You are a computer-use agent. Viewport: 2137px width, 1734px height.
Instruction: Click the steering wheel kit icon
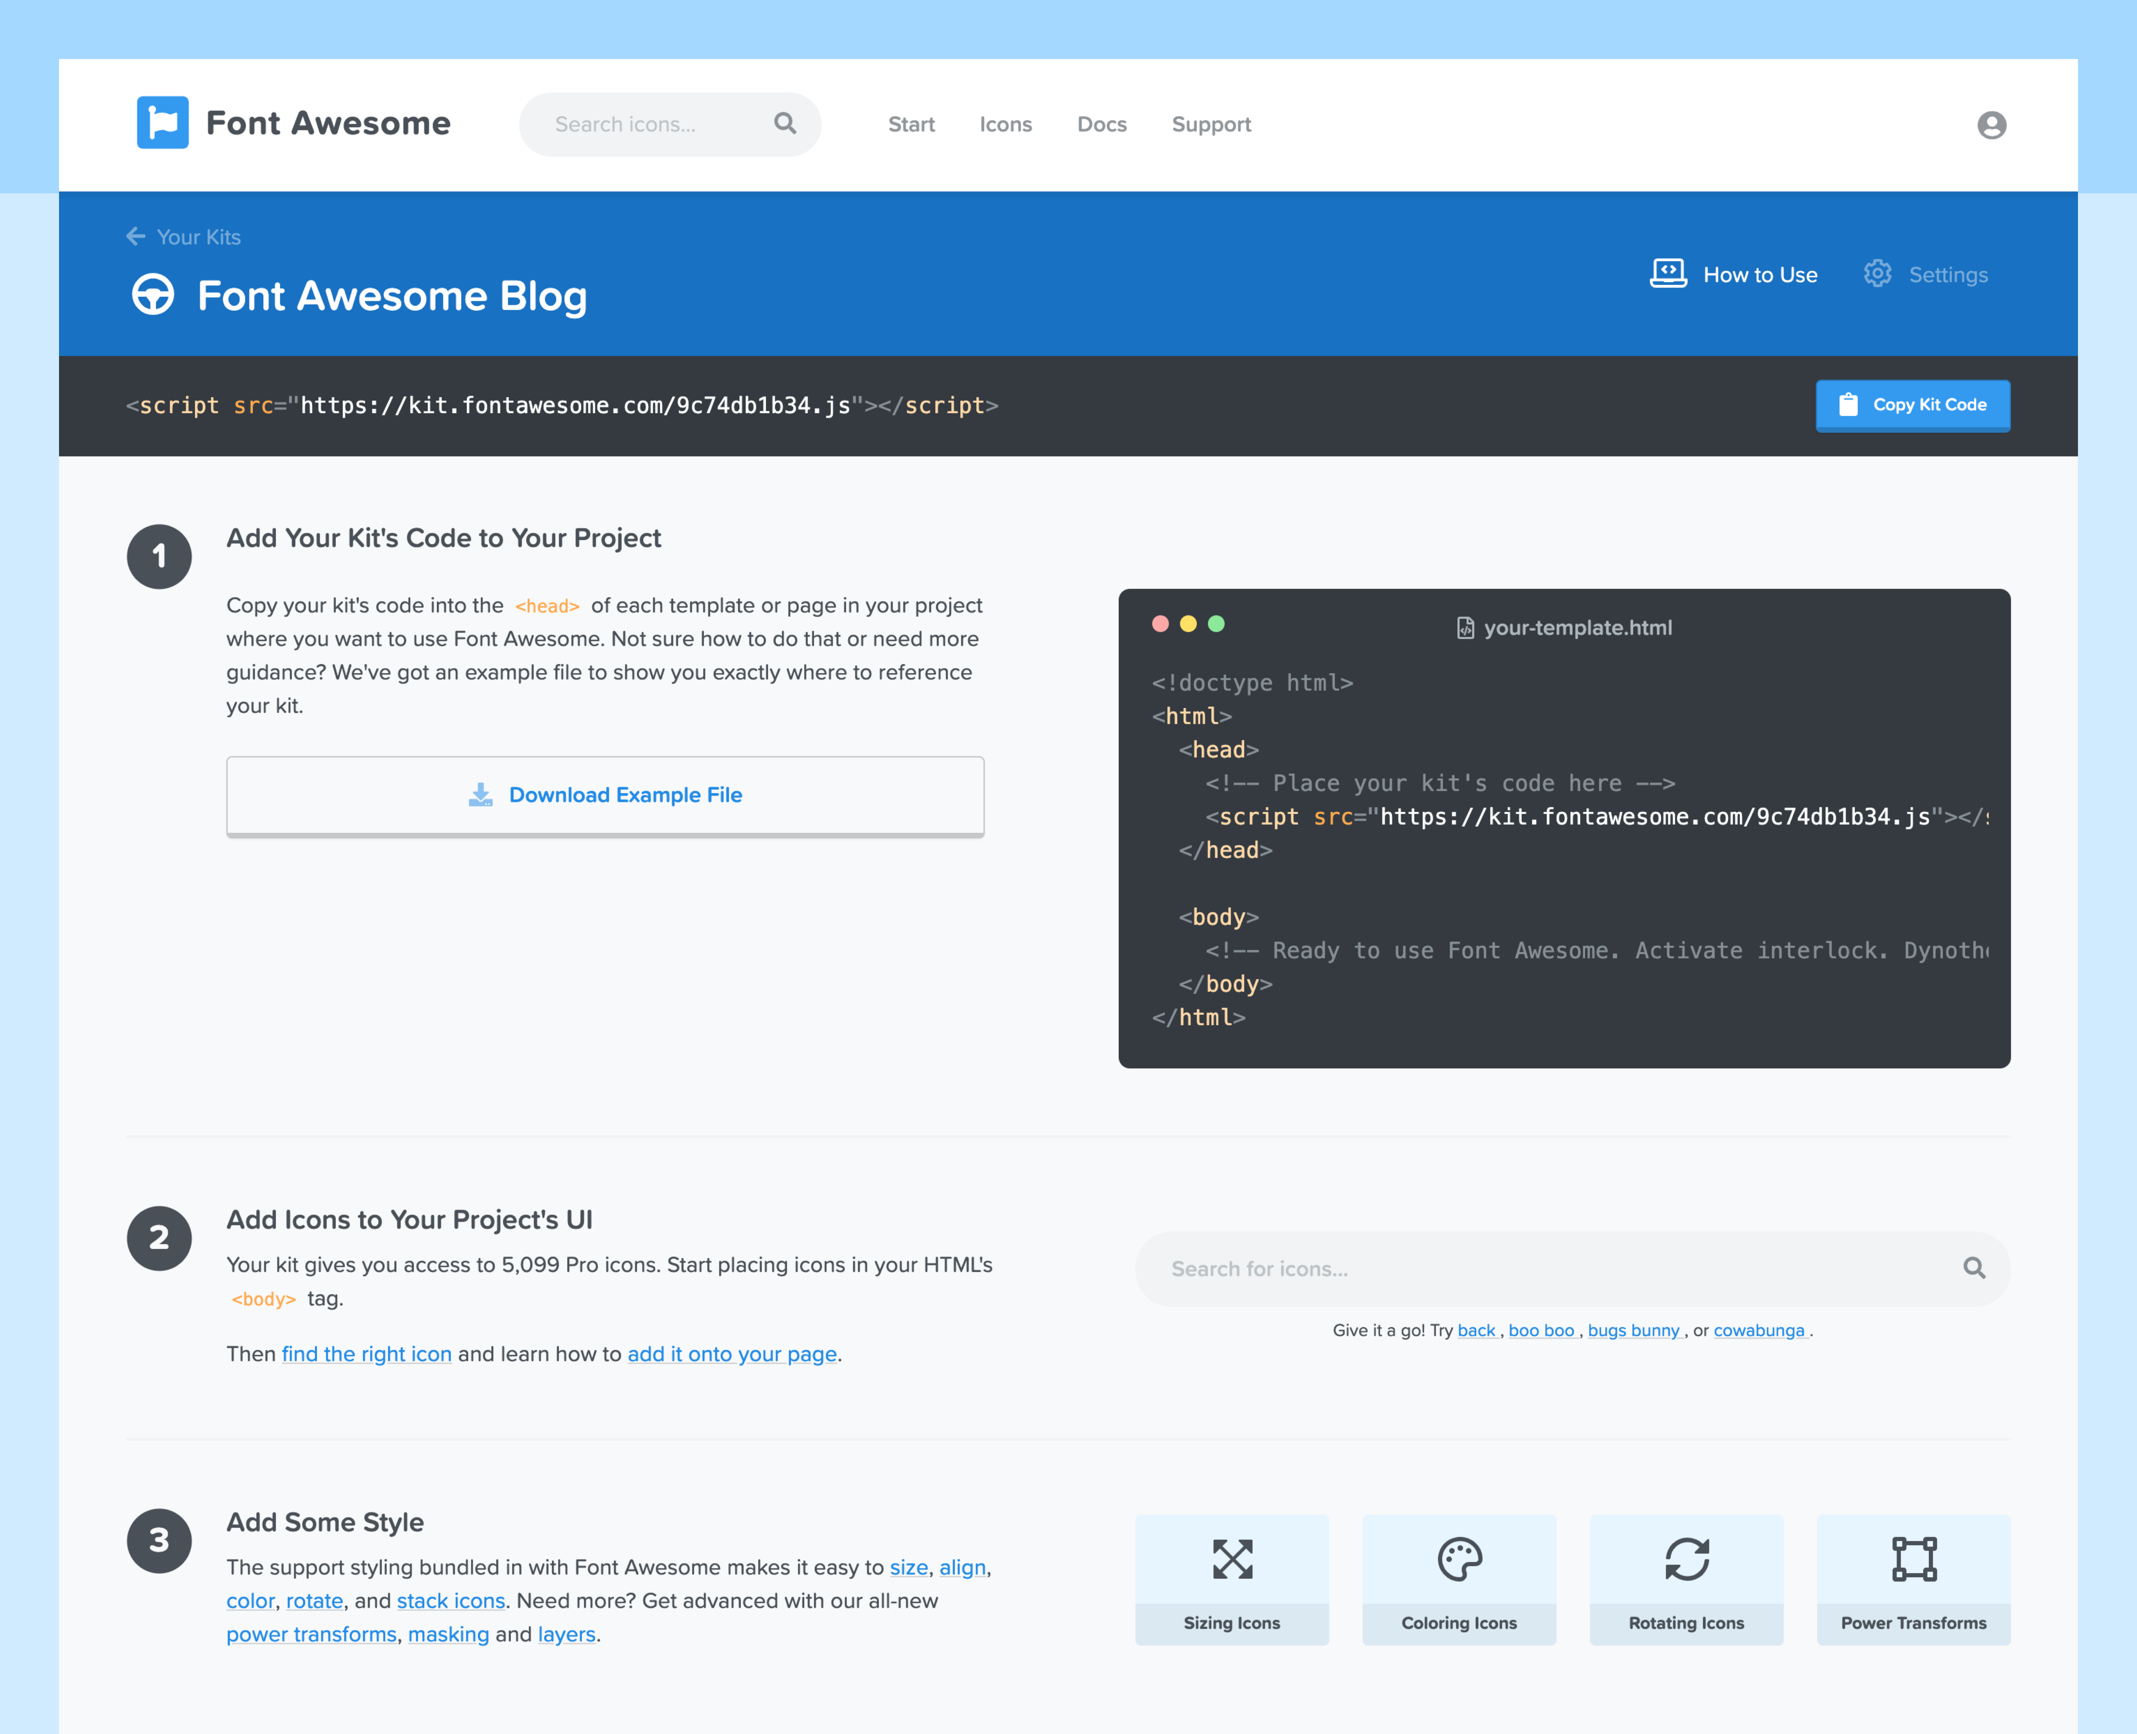(x=153, y=295)
